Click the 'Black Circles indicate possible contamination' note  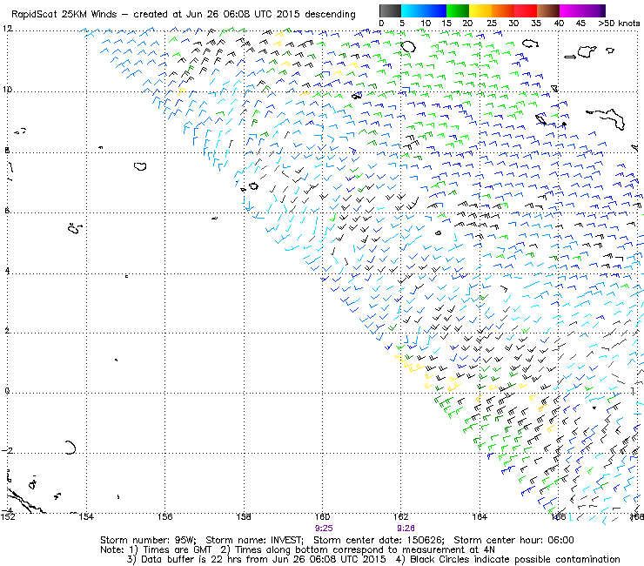tap(515, 559)
